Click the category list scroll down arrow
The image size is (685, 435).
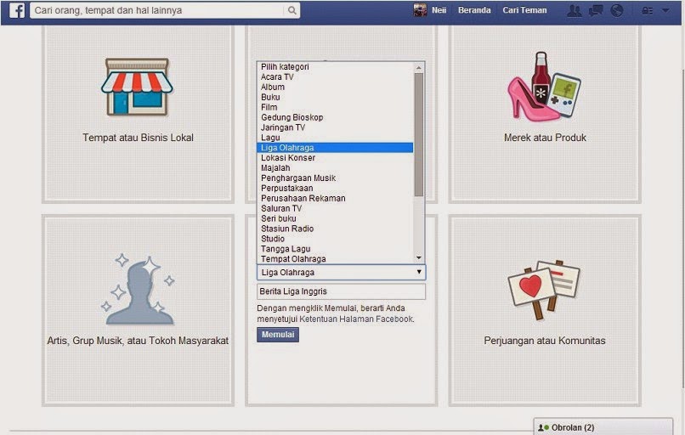coord(418,257)
